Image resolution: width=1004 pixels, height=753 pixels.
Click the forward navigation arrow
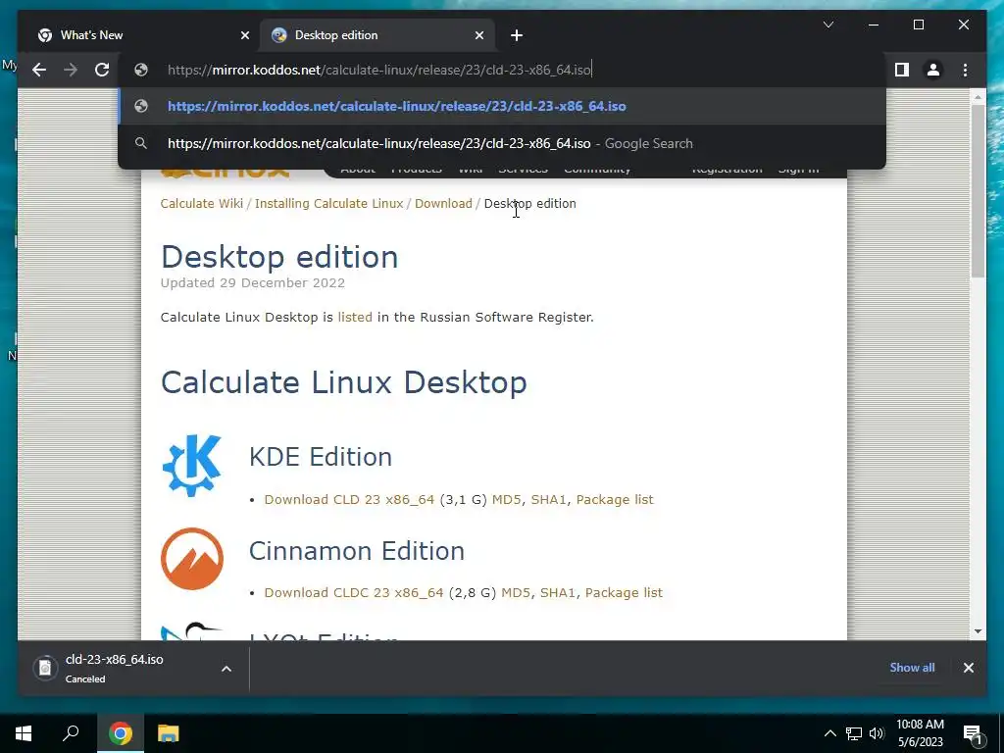coord(71,70)
